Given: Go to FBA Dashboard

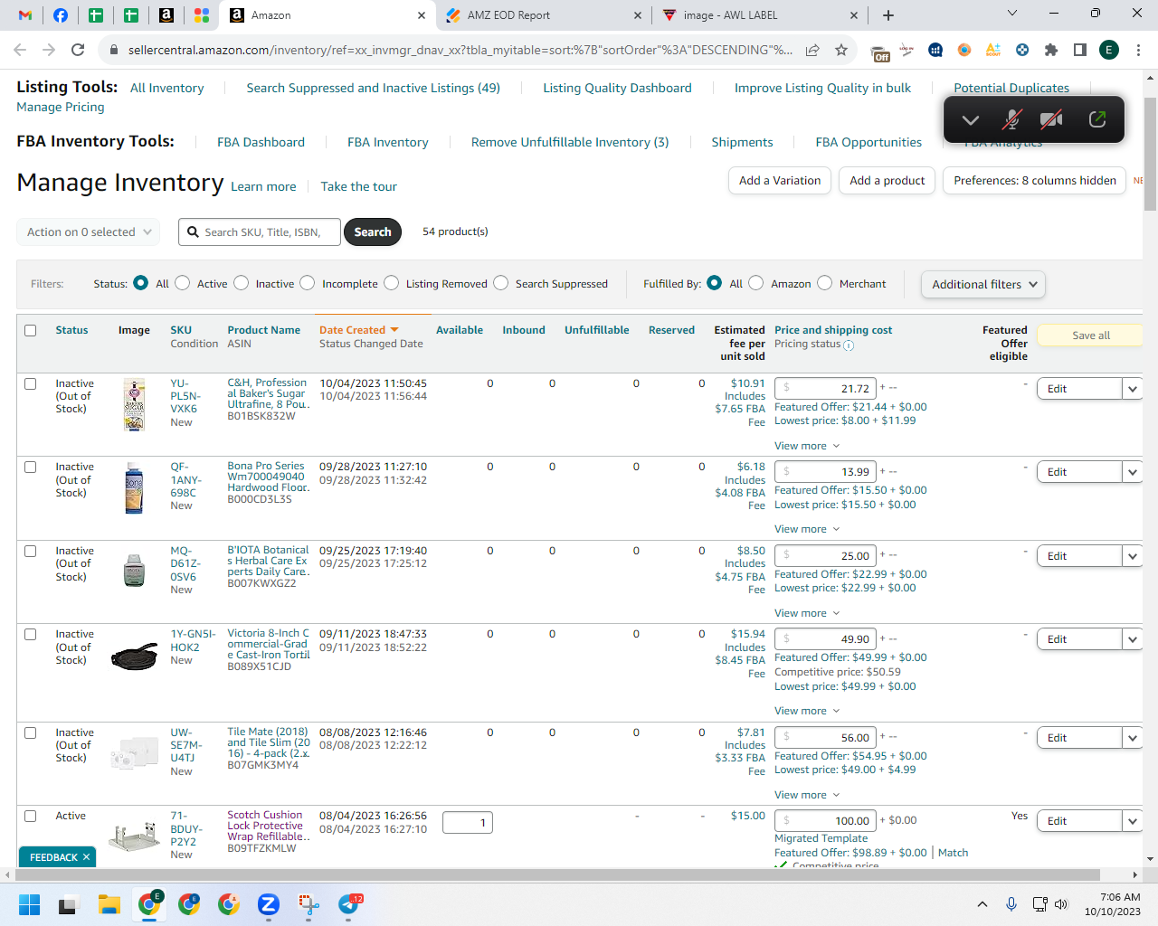Looking at the screenshot, I should 261,142.
